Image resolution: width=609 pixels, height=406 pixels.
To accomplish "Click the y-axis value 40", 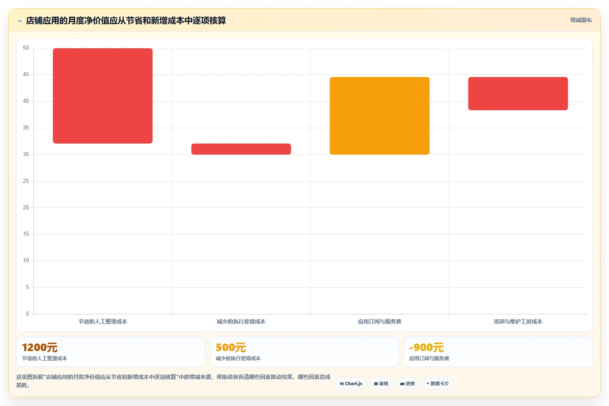I will coord(26,101).
